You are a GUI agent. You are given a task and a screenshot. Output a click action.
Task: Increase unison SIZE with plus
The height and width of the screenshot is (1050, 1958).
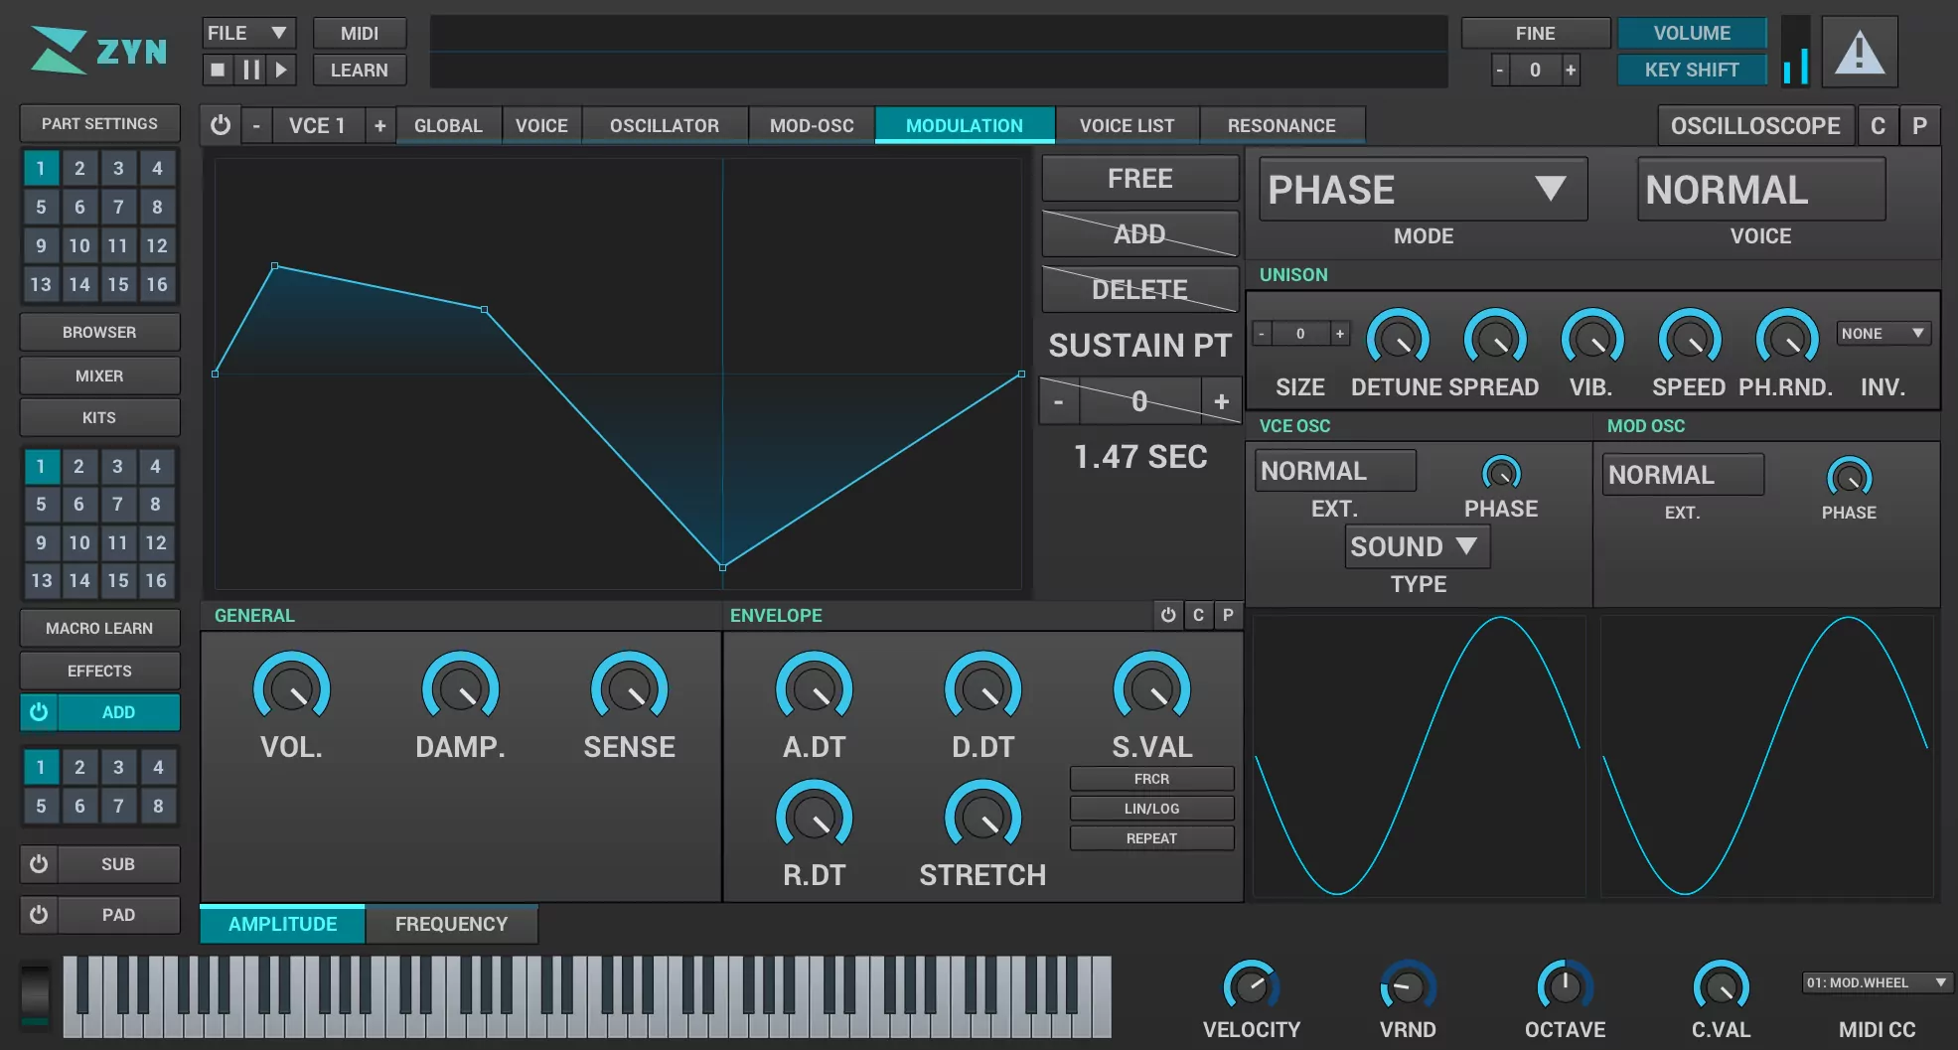click(x=1339, y=334)
